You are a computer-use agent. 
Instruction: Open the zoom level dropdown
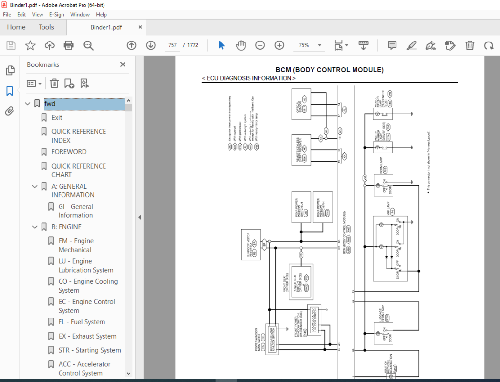(319, 45)
